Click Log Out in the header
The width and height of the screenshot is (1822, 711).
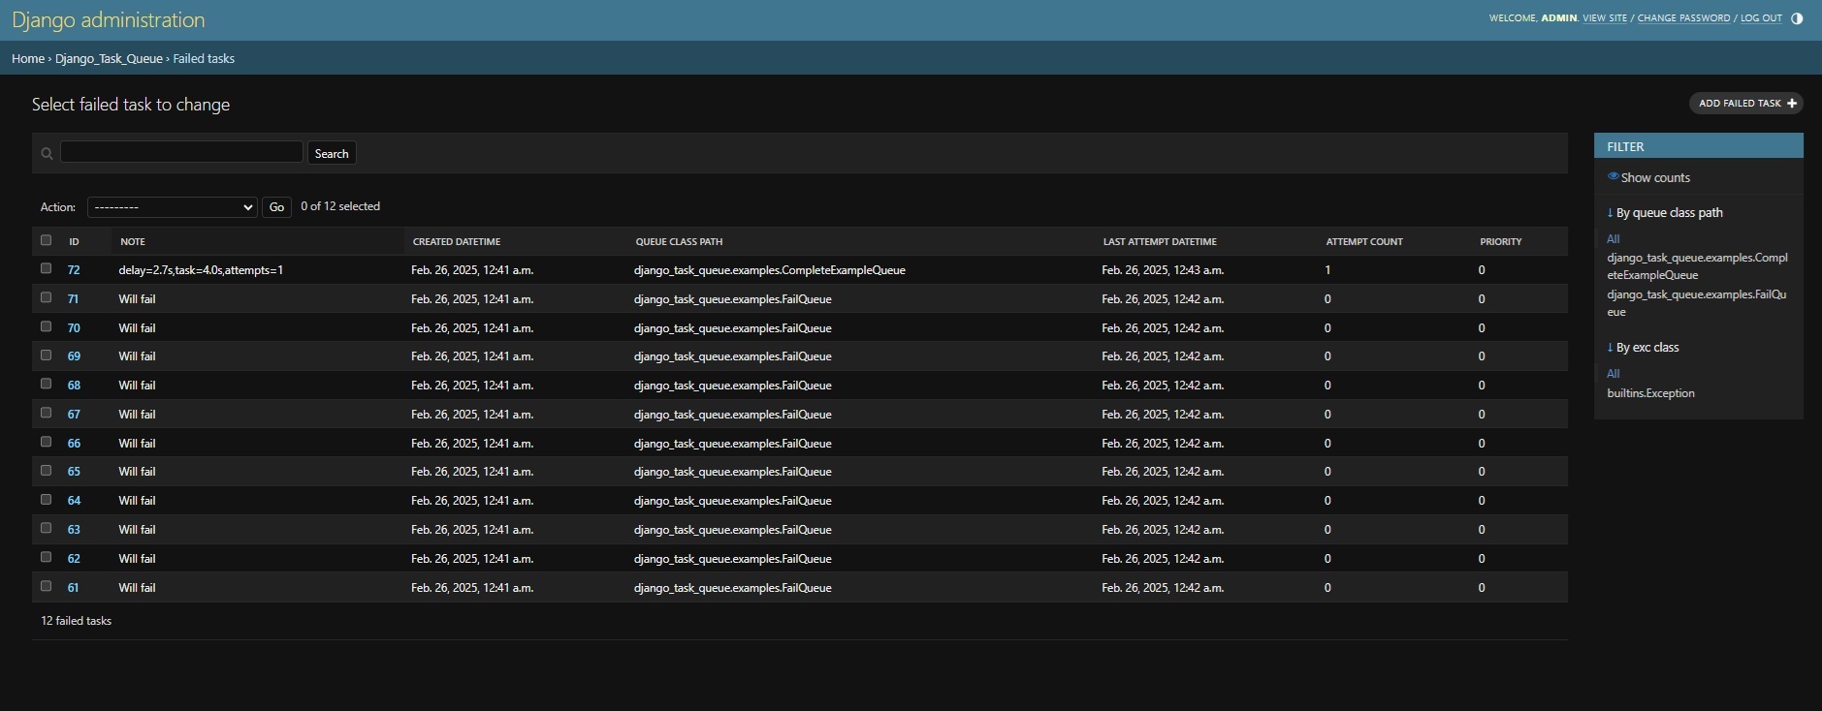(x=1761, y=18)
